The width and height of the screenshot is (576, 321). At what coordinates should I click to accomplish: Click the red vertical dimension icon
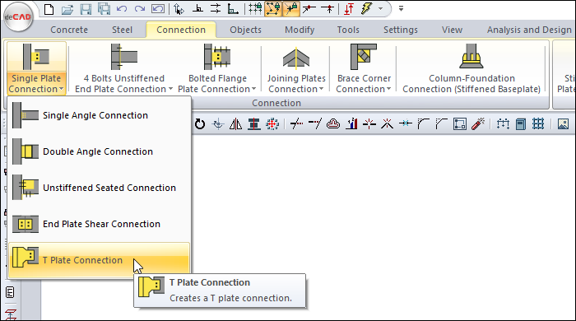(x=349, y=9)
